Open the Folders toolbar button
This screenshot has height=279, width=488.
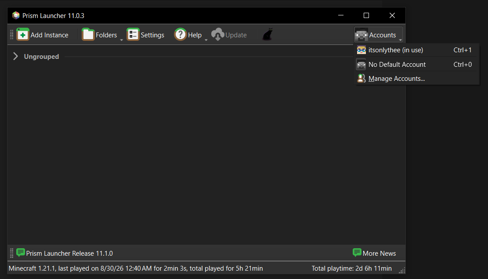(x=100, y=35)
